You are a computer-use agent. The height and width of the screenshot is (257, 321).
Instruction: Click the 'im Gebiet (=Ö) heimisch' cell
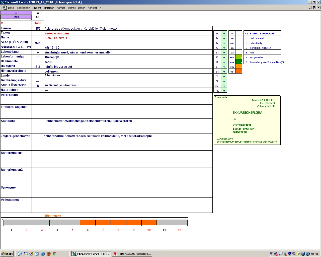[128, 85]
